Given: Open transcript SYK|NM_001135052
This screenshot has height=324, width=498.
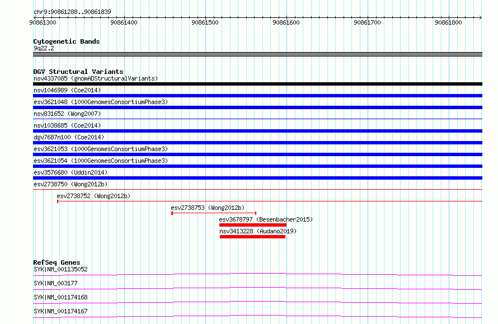Looking at the screenshot, I should coord(60,269).
